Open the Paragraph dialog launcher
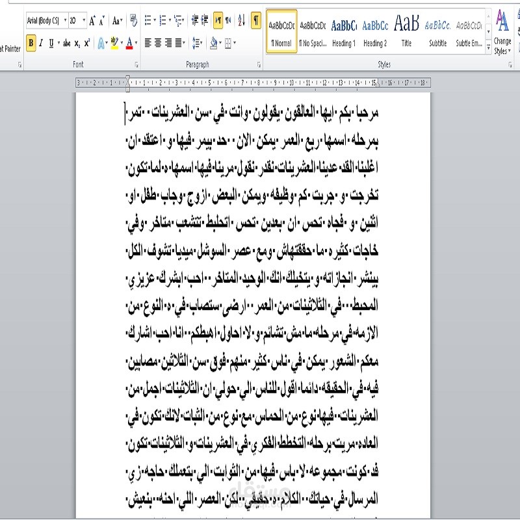 coord(259,65)
